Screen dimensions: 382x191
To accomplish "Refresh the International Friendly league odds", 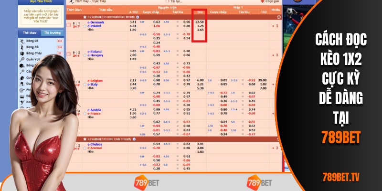I will pos(279,17).
